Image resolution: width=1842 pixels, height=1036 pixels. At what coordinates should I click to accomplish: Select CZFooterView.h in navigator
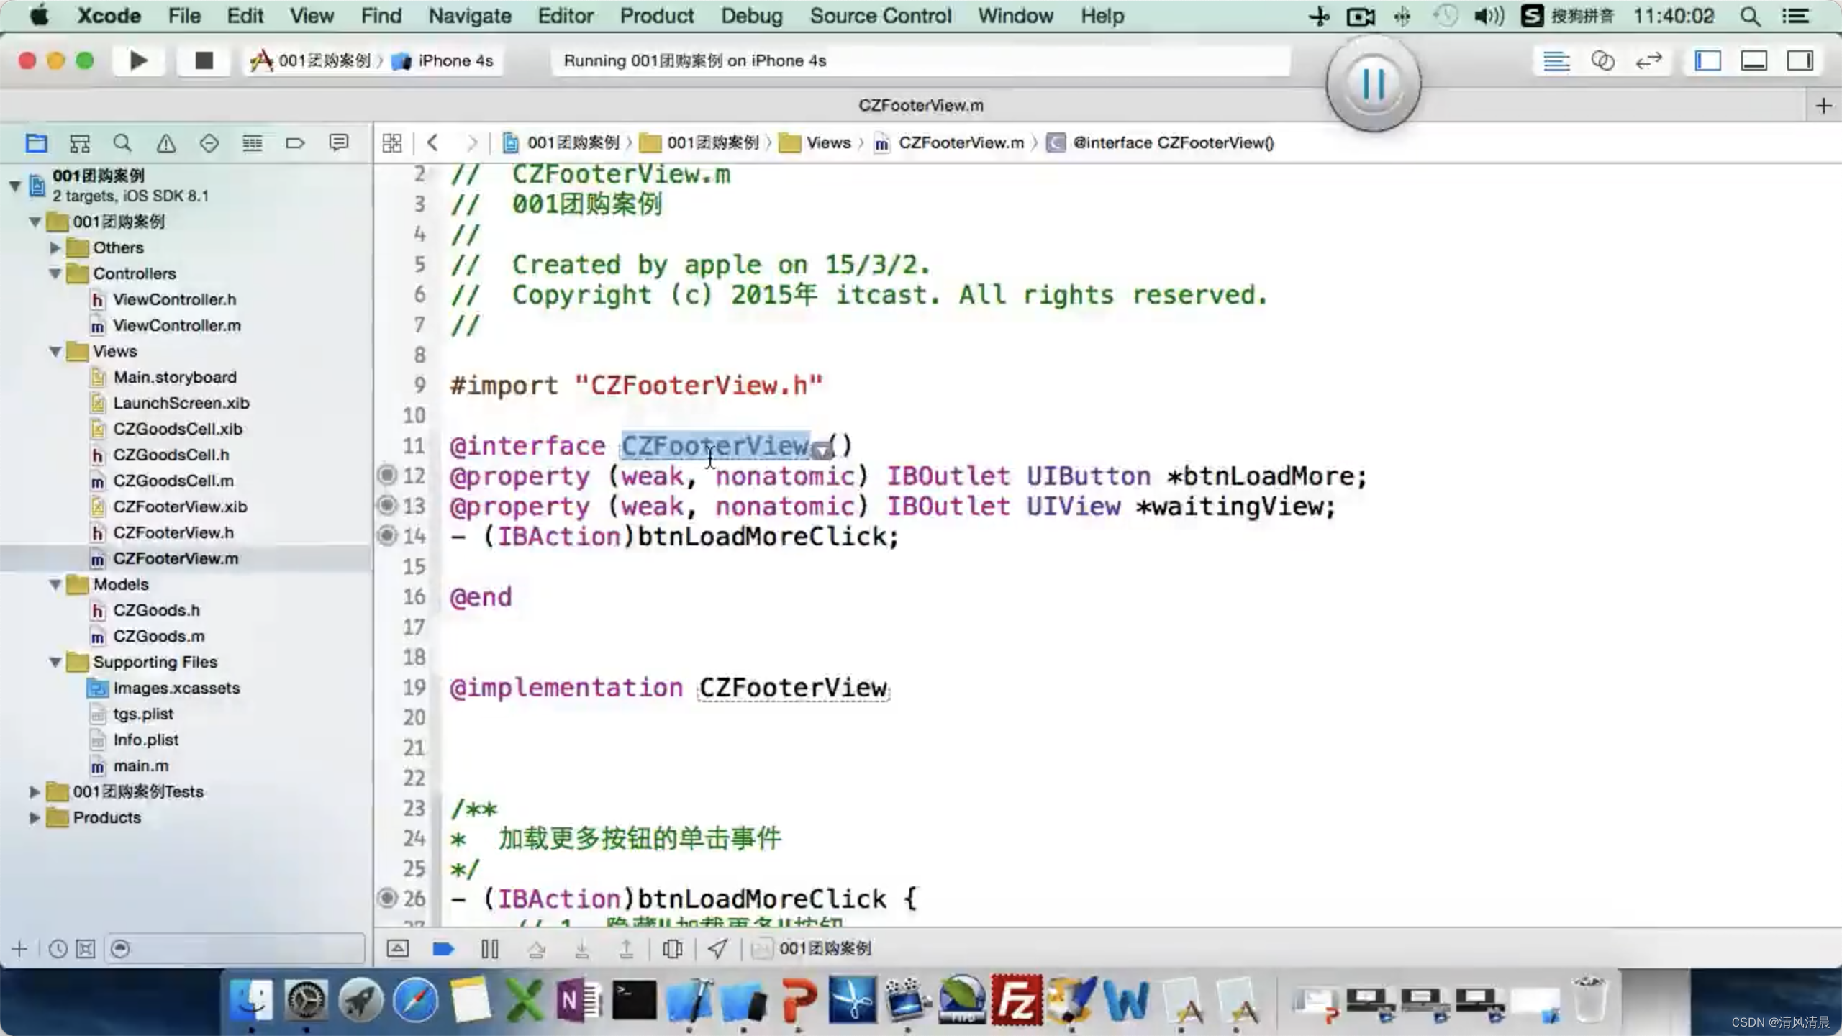coord(173,532)
